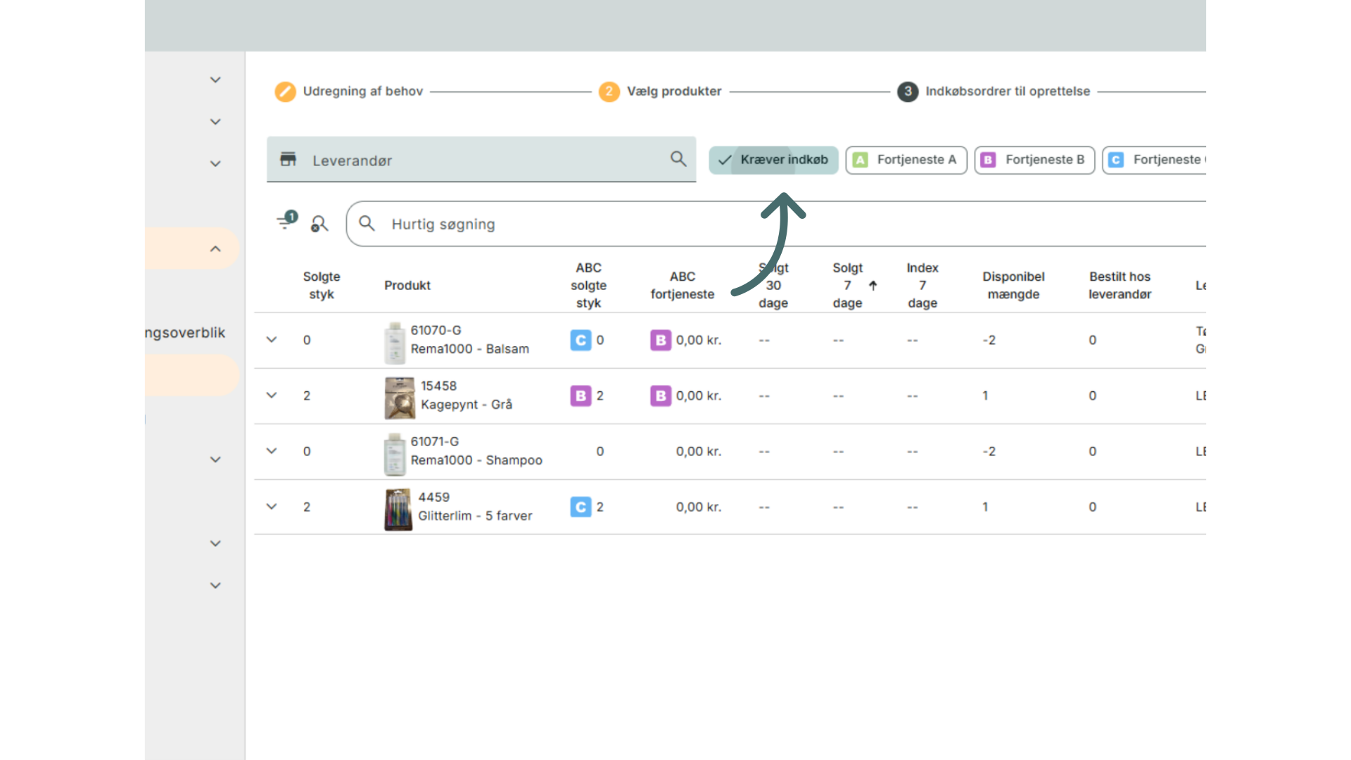Click product number 4459
This screenshot has height=760, width=1351.
434,497
